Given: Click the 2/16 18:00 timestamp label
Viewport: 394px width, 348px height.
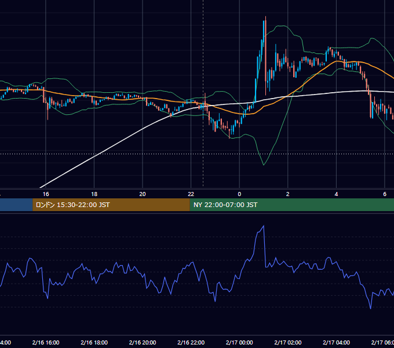Looking at the screenshot, I should point(94,342).
